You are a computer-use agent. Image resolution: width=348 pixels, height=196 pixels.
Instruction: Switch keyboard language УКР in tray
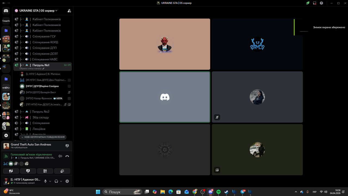coord(314,192)
